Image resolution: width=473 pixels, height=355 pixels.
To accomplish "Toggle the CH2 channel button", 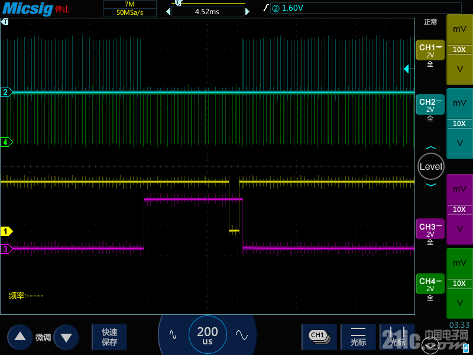I will [430, 105].
